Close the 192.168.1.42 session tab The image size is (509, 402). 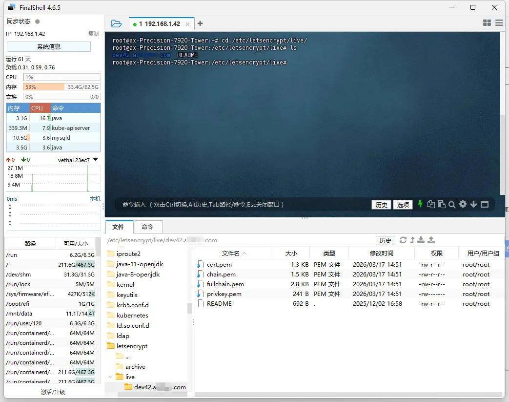[187, 24]
